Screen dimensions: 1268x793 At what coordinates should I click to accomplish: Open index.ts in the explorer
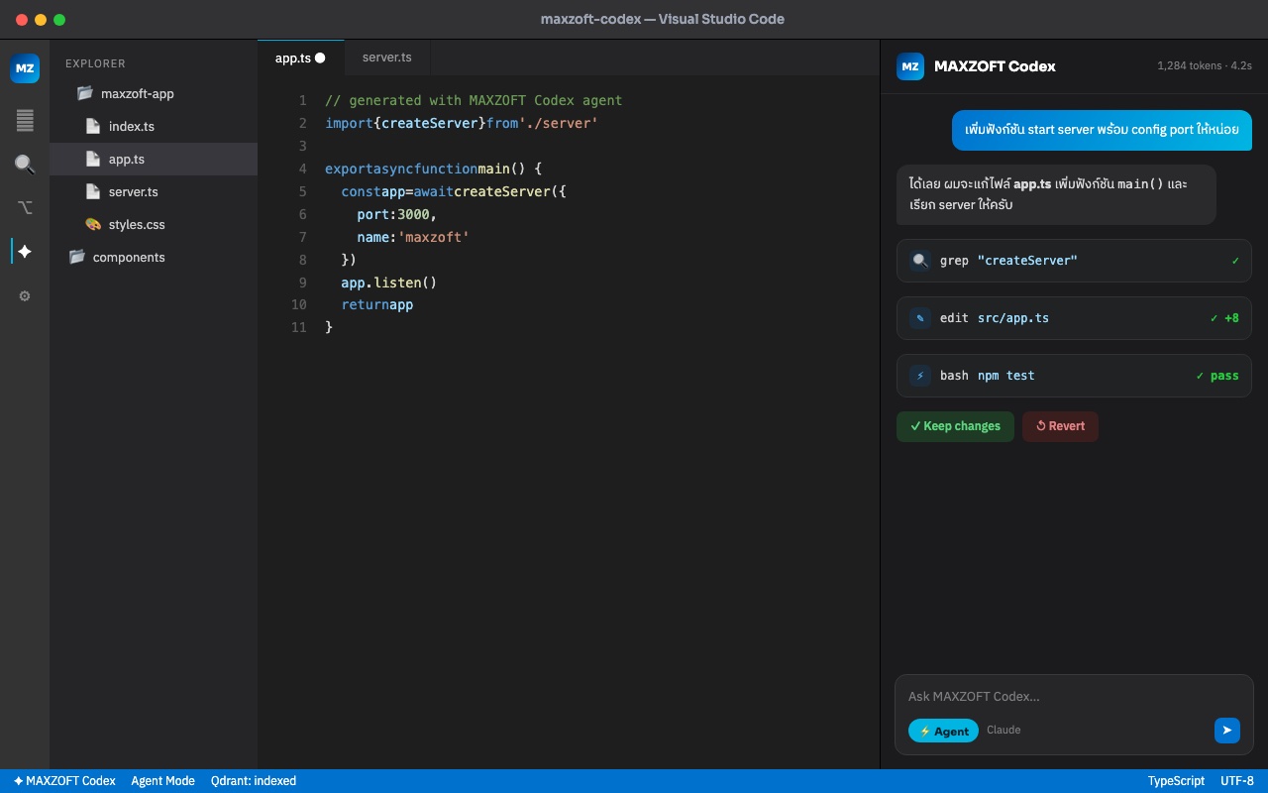click(x=154, y=127)
